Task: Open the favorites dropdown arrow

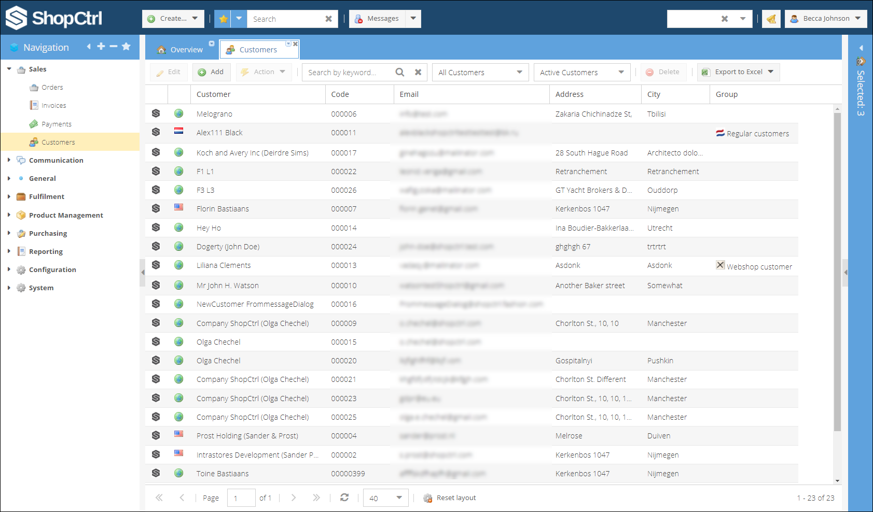Action: pyautogui.click(x=239, y=19)
